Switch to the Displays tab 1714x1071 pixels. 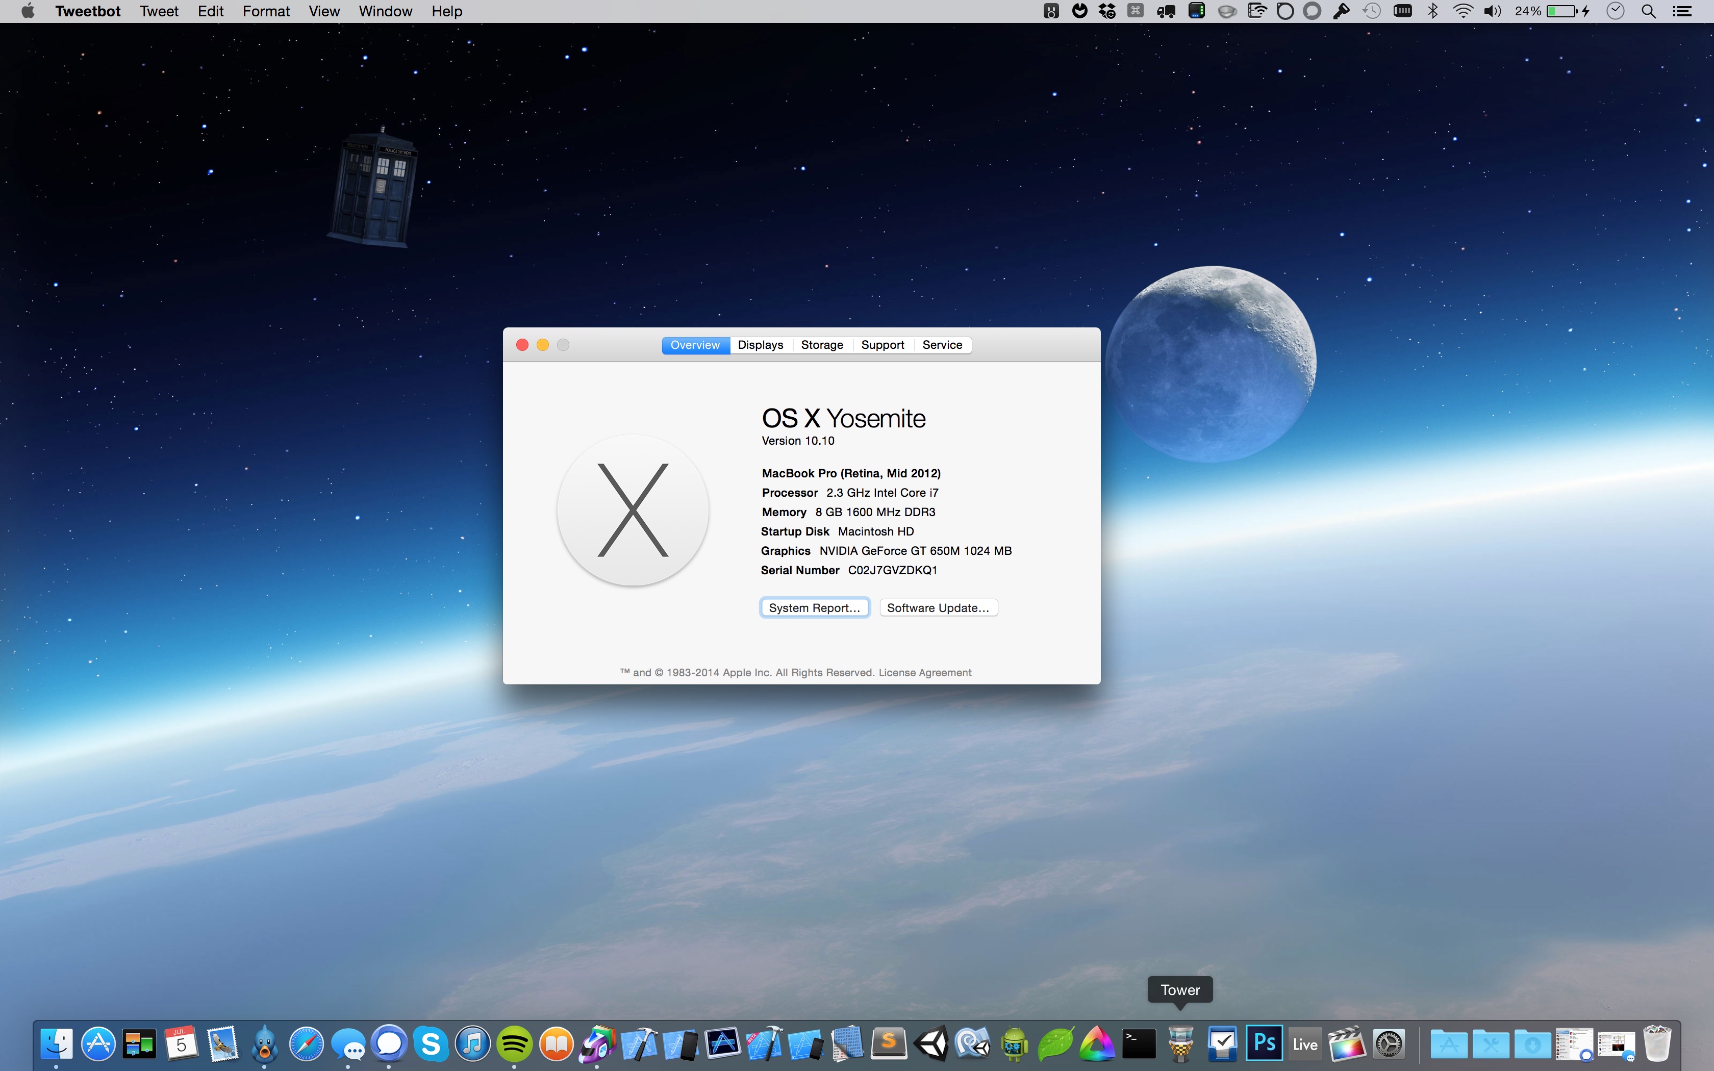pos(760,345)
